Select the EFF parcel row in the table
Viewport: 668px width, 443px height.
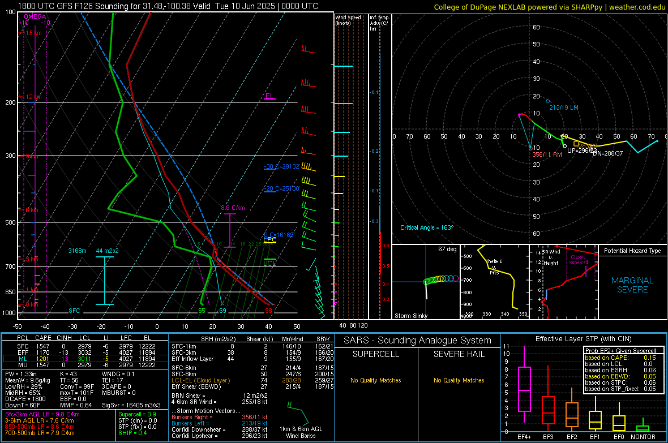[x=85, y=352]
